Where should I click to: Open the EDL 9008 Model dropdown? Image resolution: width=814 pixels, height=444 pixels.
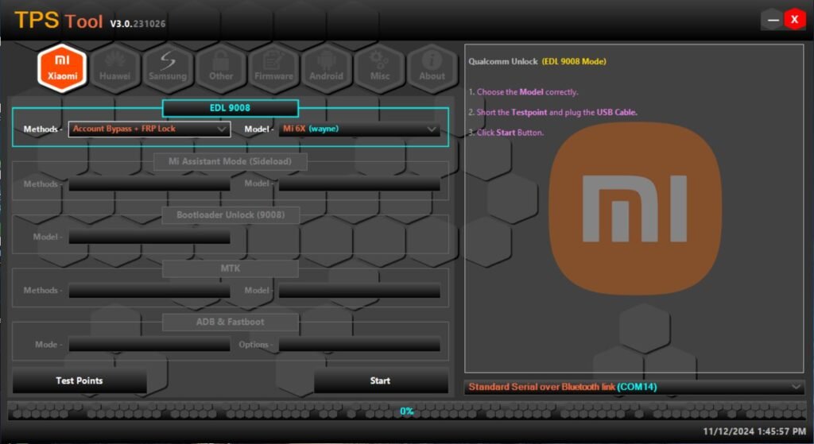coord(359,129)
